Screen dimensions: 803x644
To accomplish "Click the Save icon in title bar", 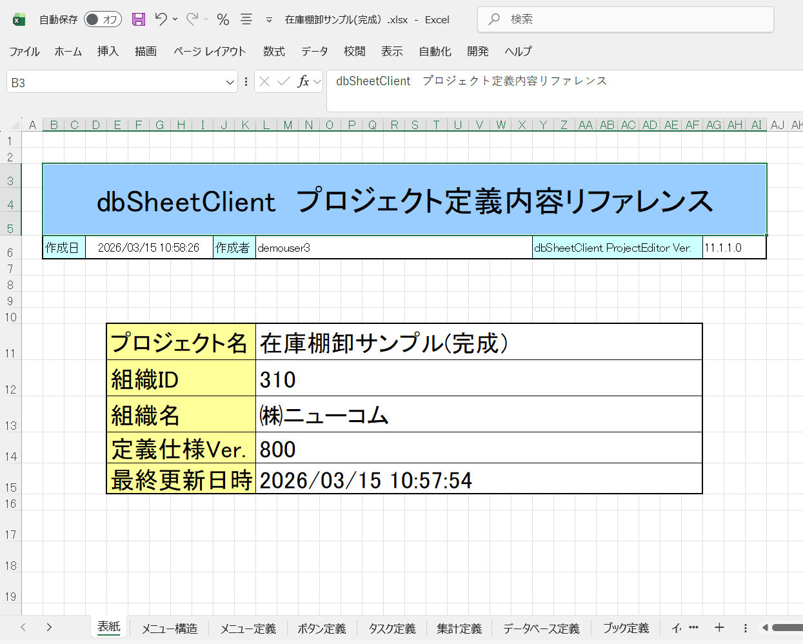I will (139, 19).
